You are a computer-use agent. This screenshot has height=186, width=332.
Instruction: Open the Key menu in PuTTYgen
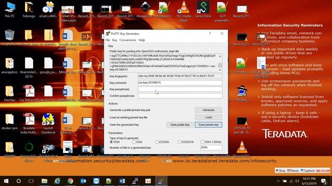click(115, 40)
